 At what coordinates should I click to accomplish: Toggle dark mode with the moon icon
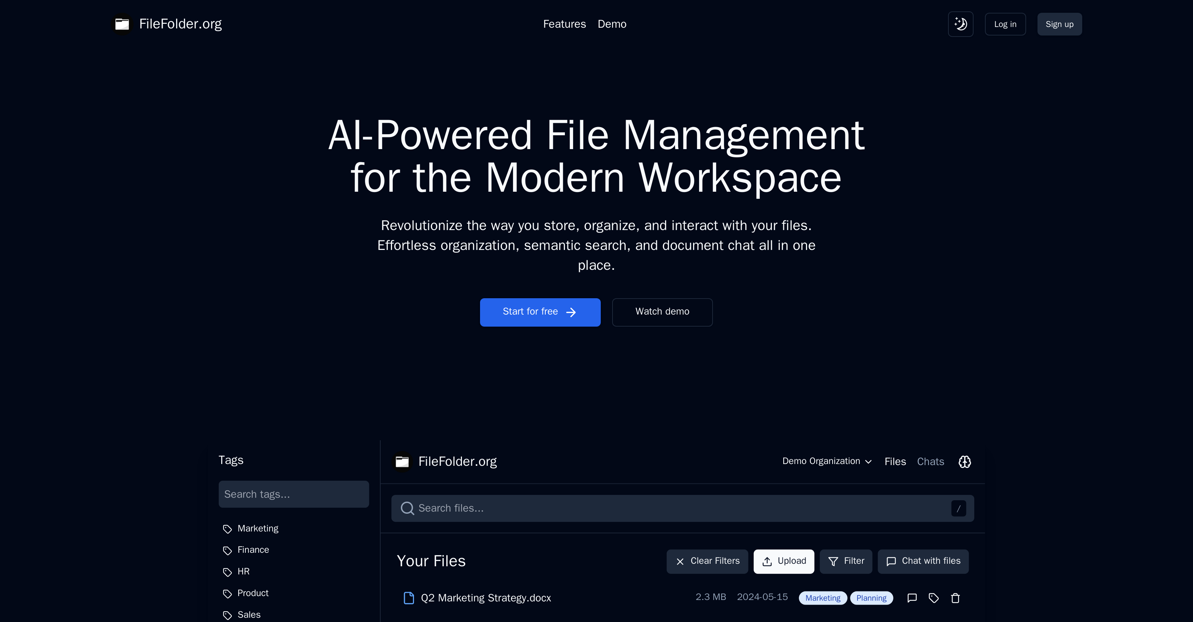960,24
